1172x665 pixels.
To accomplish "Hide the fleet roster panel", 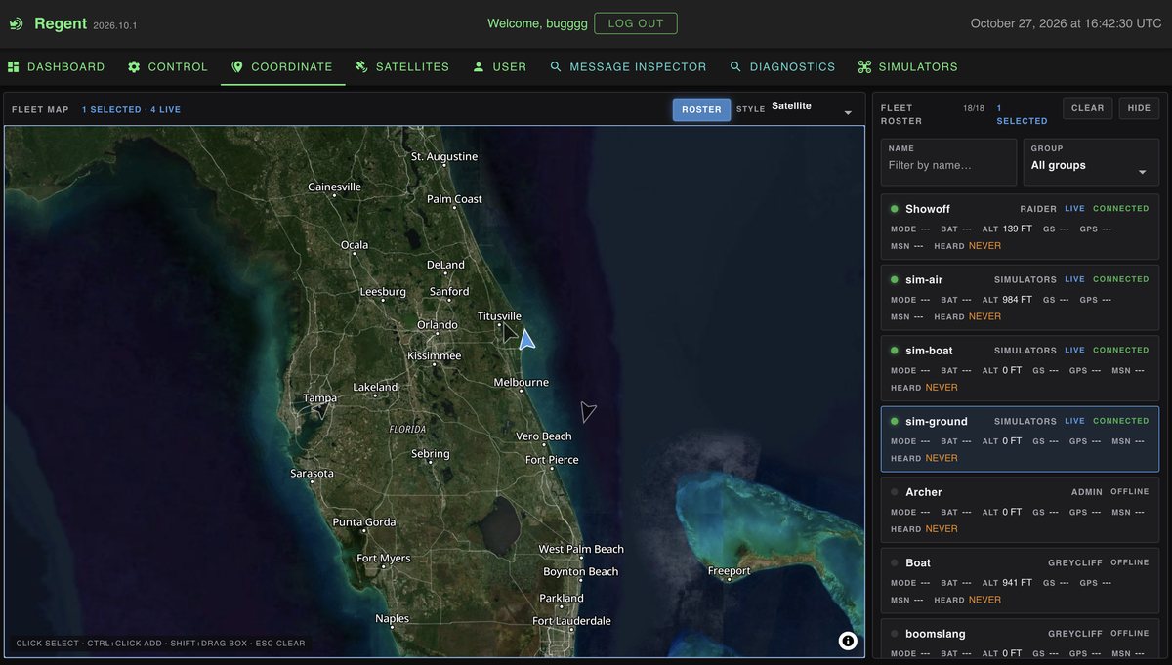I will pyautogui.click(x=1139, y=108).
